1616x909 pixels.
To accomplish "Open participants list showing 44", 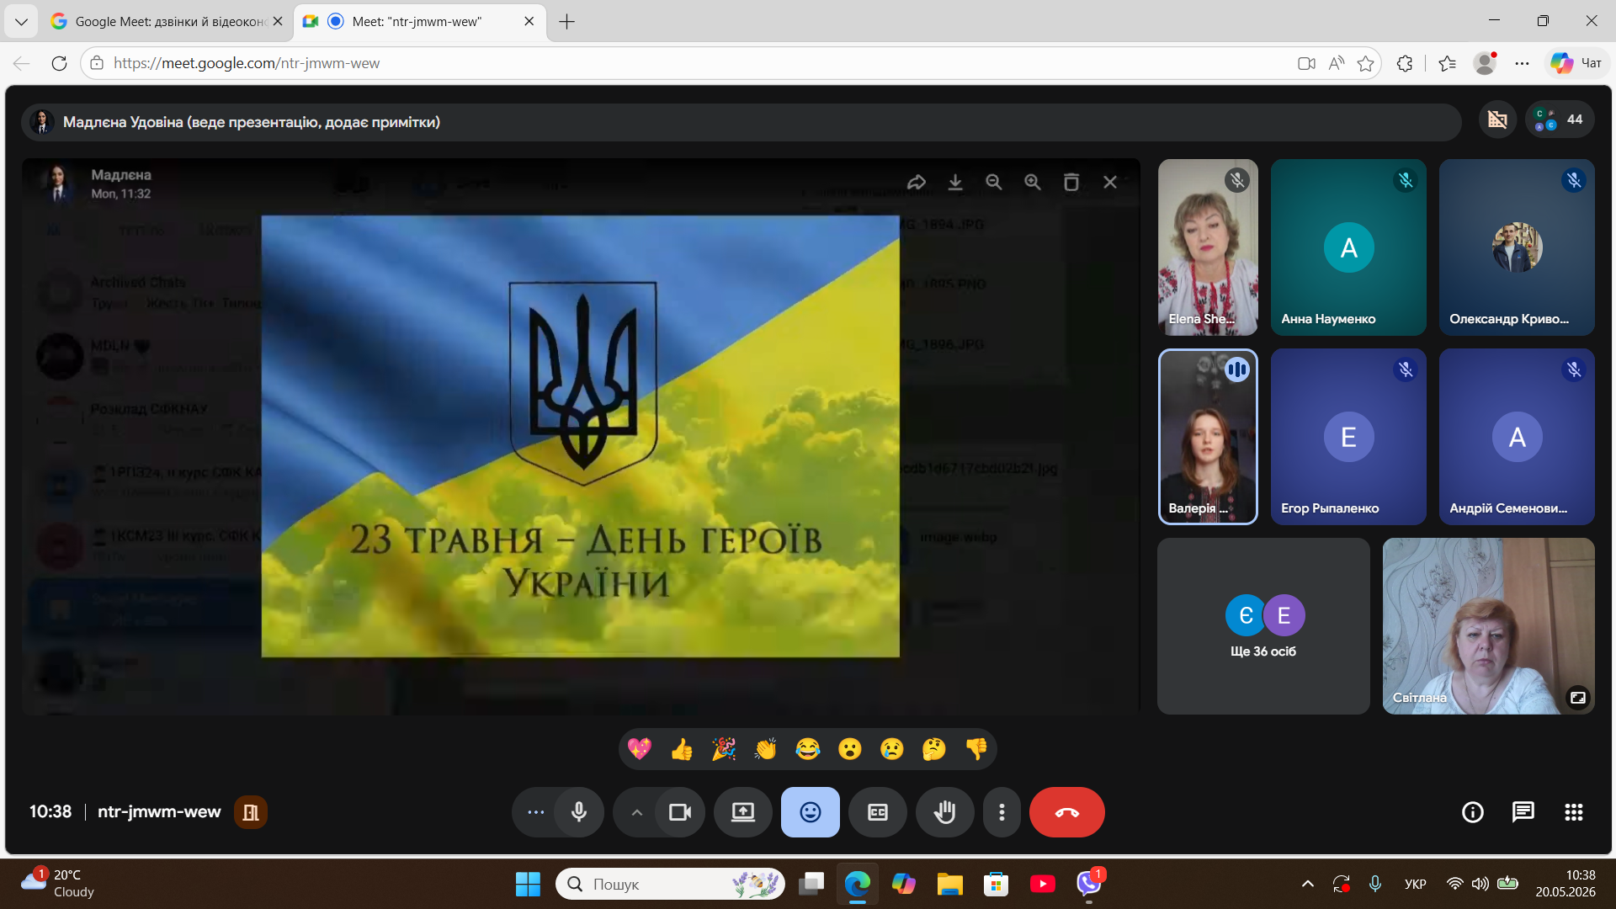I will (1560, 120).
